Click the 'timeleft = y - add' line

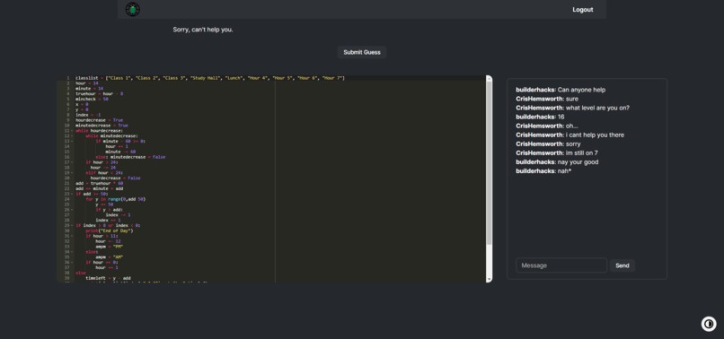click(x=108, y=278)
